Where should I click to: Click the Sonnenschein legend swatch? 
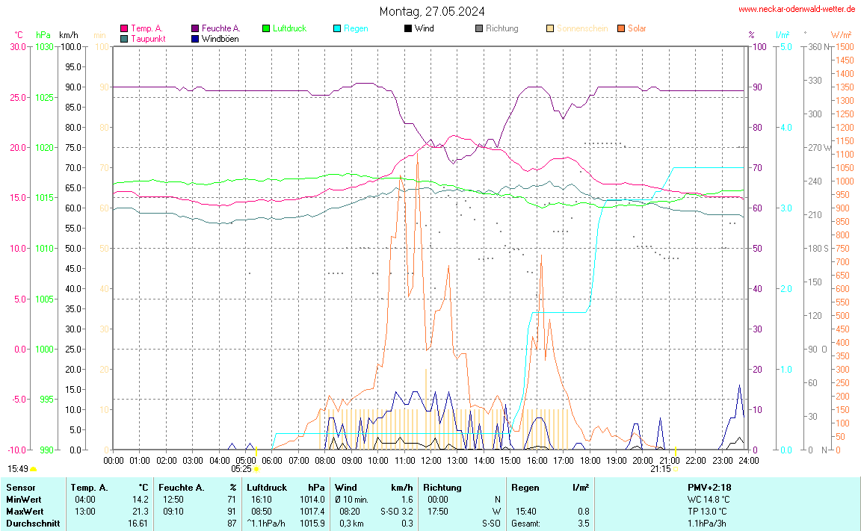click(550, 28)
